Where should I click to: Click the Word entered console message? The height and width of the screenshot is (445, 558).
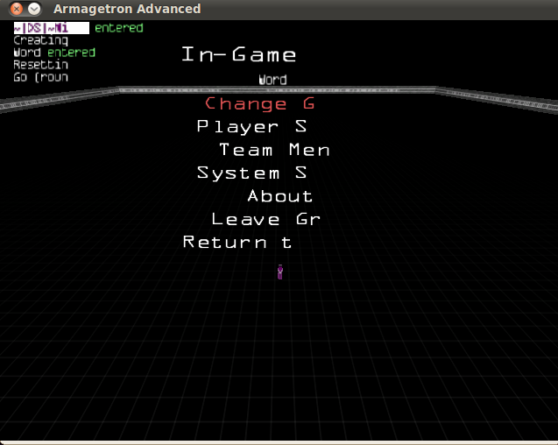coord(54,53)
